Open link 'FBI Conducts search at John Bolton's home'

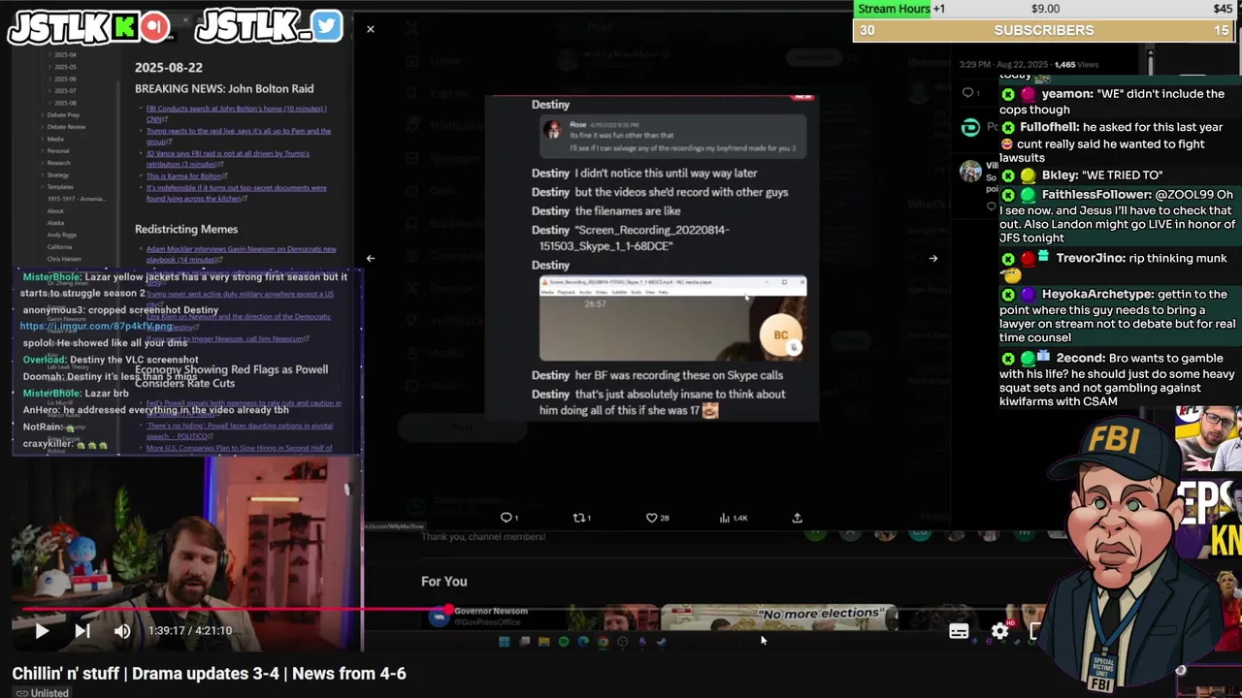click(236, 113)
